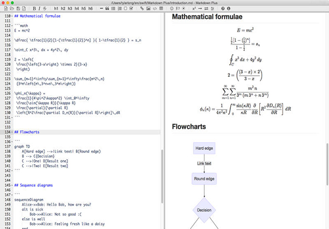The width and height of the screenshot is (329, 229).
Task: Insert heading level h5
Action: [84, 8]
